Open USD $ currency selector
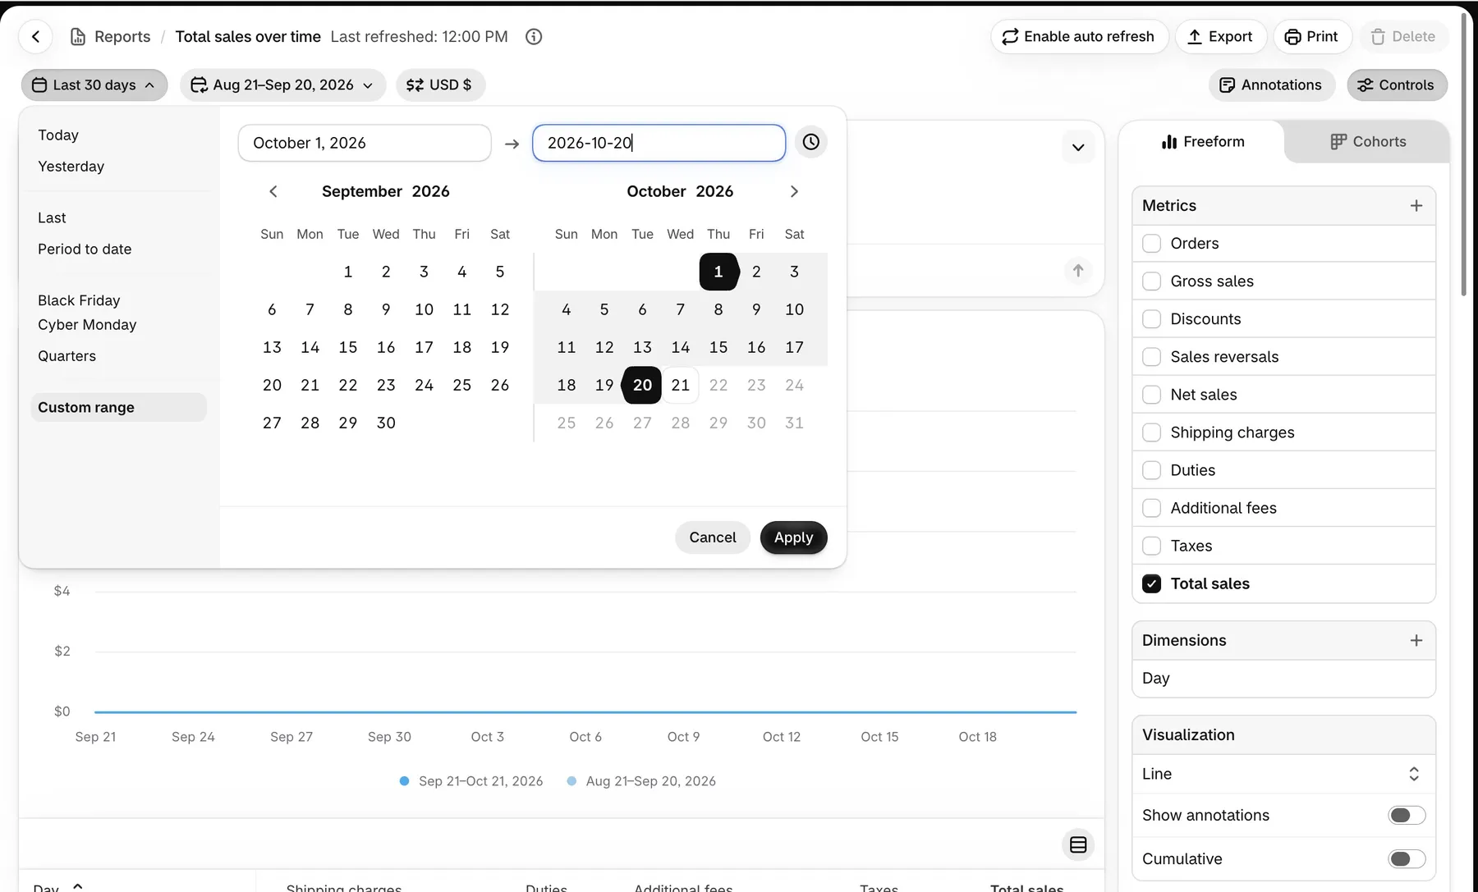This screenshot has width=1478, height=892. [440, 85]
